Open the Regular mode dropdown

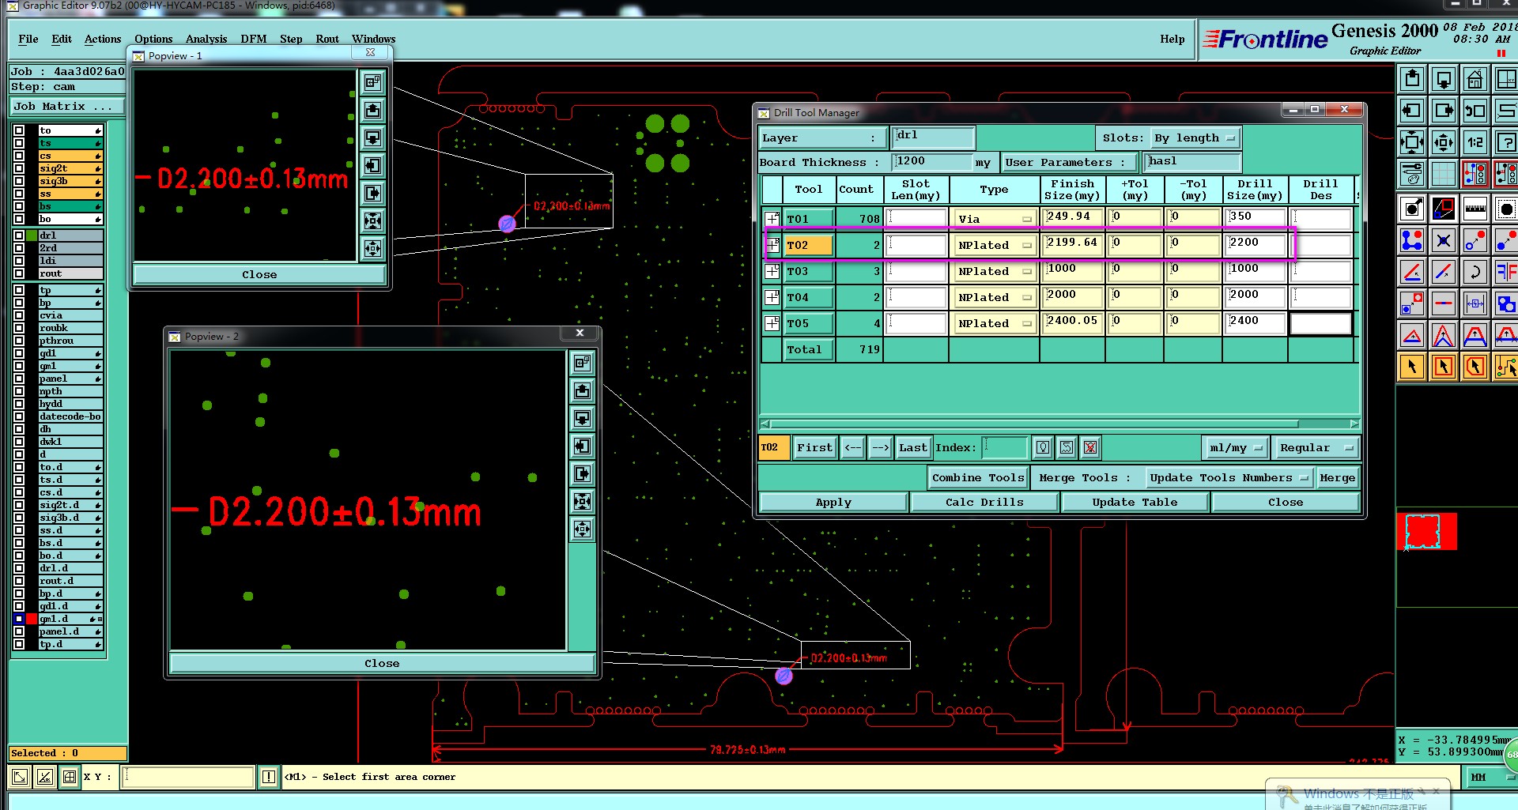click(1316, 447)
